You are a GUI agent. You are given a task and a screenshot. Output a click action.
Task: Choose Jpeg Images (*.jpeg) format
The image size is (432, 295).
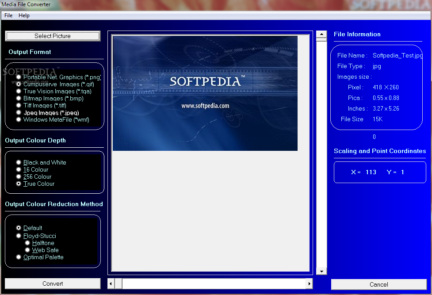pyautogui.click(x=48, y=112)
